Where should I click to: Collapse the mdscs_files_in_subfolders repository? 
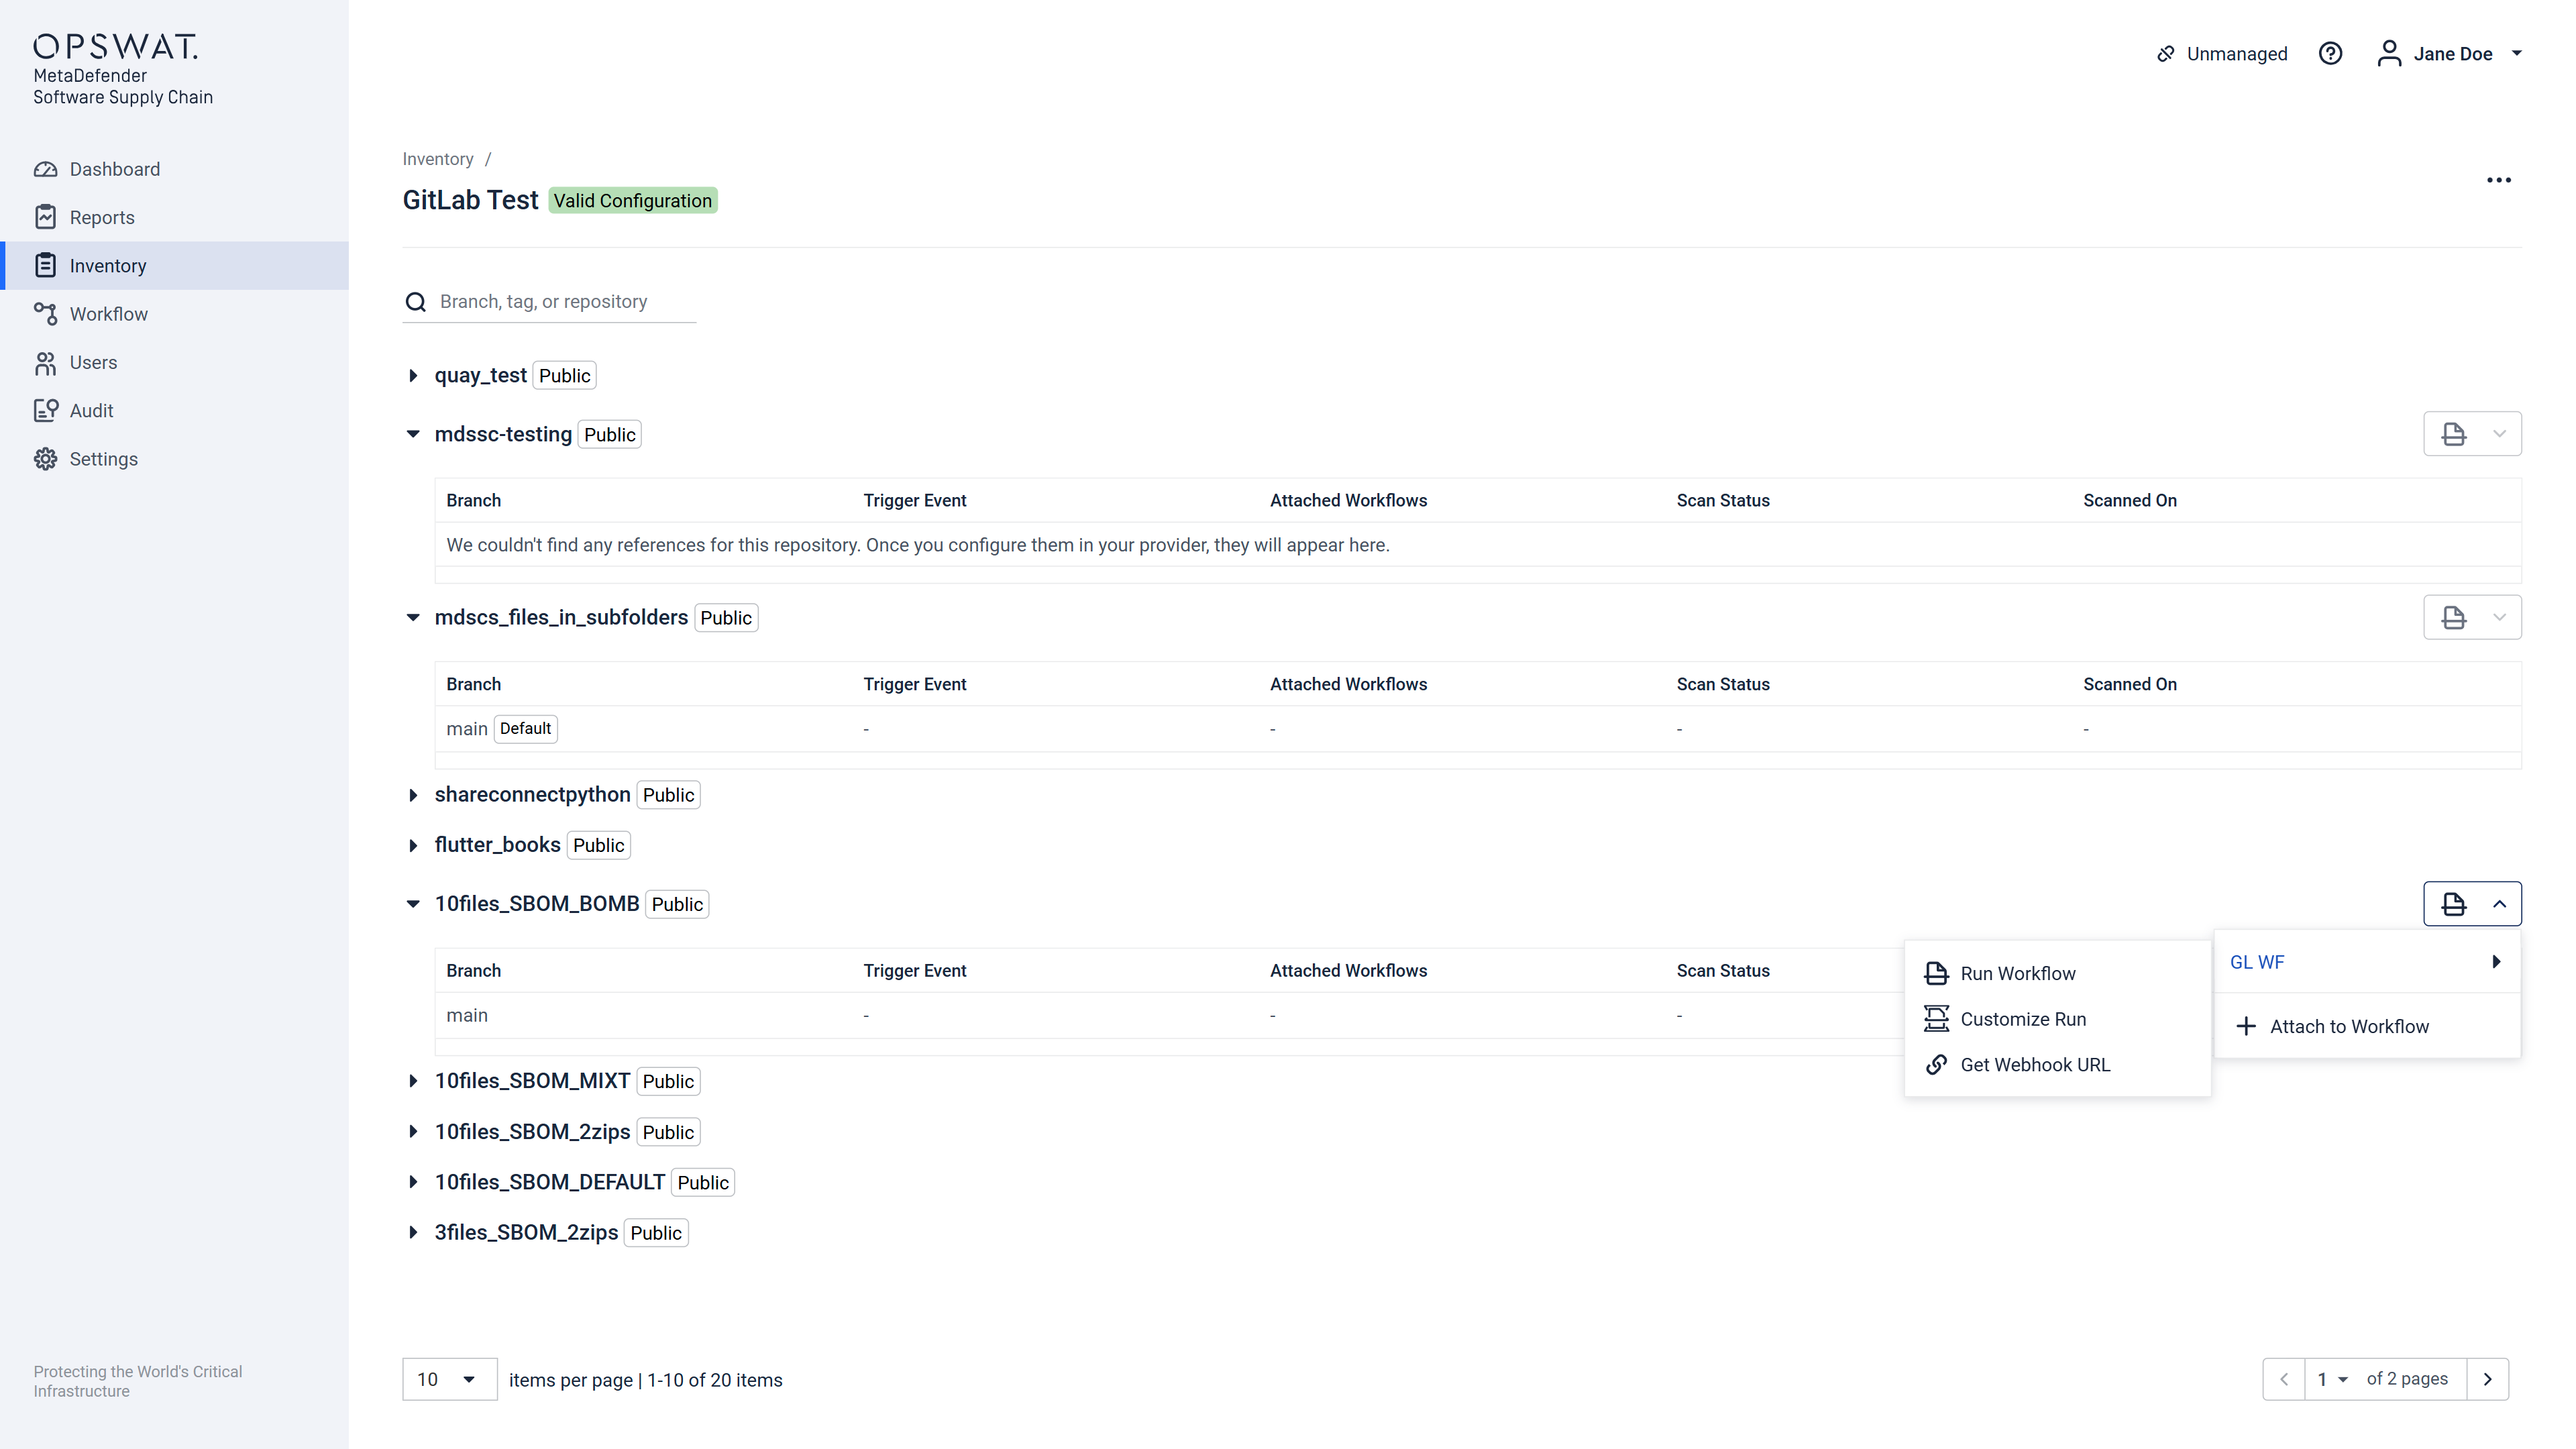pyautogui.click(x=413, y=618)
